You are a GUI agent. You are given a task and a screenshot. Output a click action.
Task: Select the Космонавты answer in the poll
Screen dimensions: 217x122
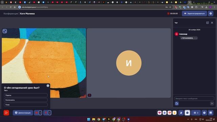[x=26, y=100]
